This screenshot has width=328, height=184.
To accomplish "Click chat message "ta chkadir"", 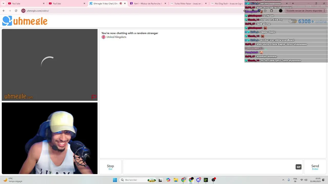I will tap(268, 16).
